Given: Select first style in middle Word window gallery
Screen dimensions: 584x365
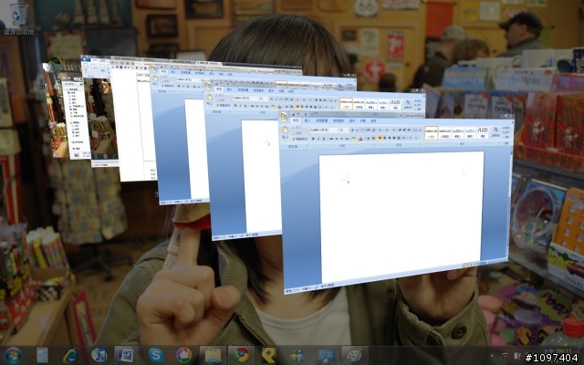Looking at the screenshot, I should click(346, 103).
